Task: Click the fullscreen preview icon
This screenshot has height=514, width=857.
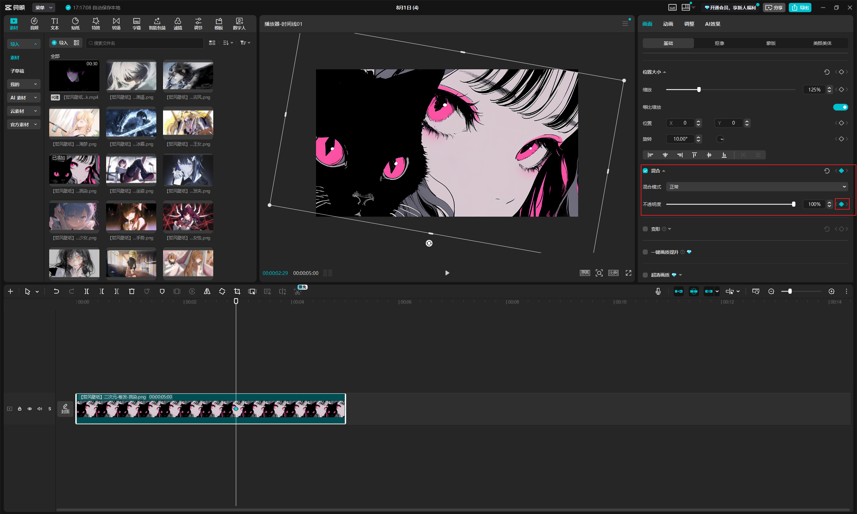Action: 628,273
